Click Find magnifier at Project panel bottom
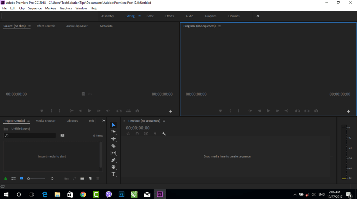357x199 pixels. 75,178
